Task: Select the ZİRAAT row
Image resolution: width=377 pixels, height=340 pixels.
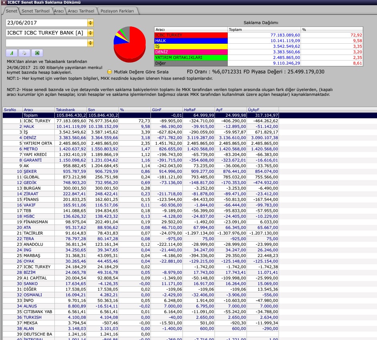Action: [x=140, y=194]
